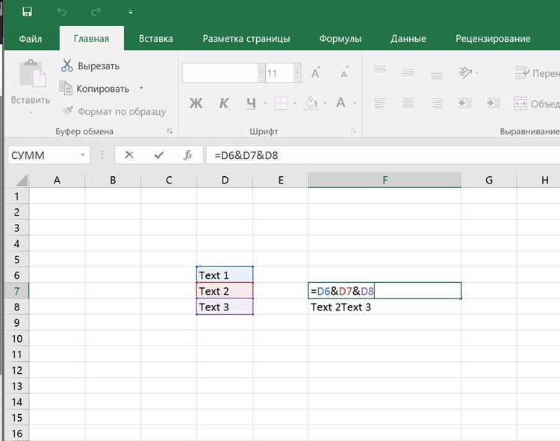Screen dimensions: 560x441
Task: Click the merge cells Объединить button
Action: [x=536, y=104]
